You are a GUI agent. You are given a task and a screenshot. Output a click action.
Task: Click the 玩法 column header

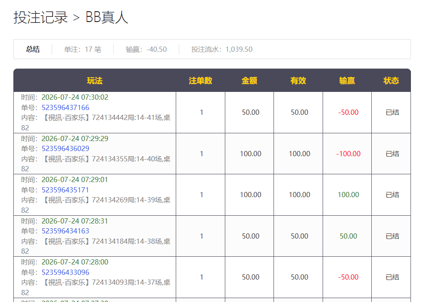[95, 81]
